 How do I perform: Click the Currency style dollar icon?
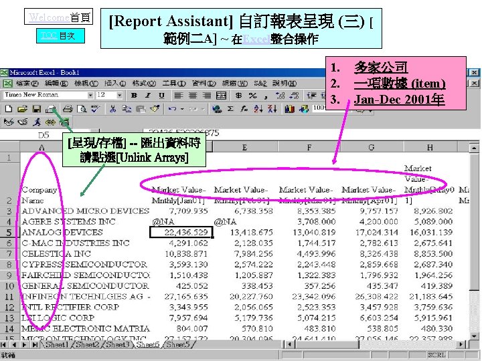pyautogui.click(x=238, y=95)
